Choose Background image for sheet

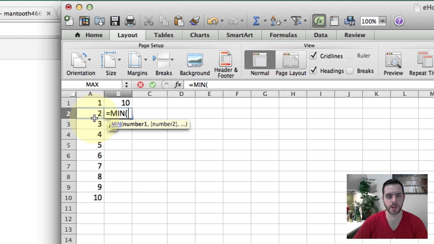coord(195,64)
